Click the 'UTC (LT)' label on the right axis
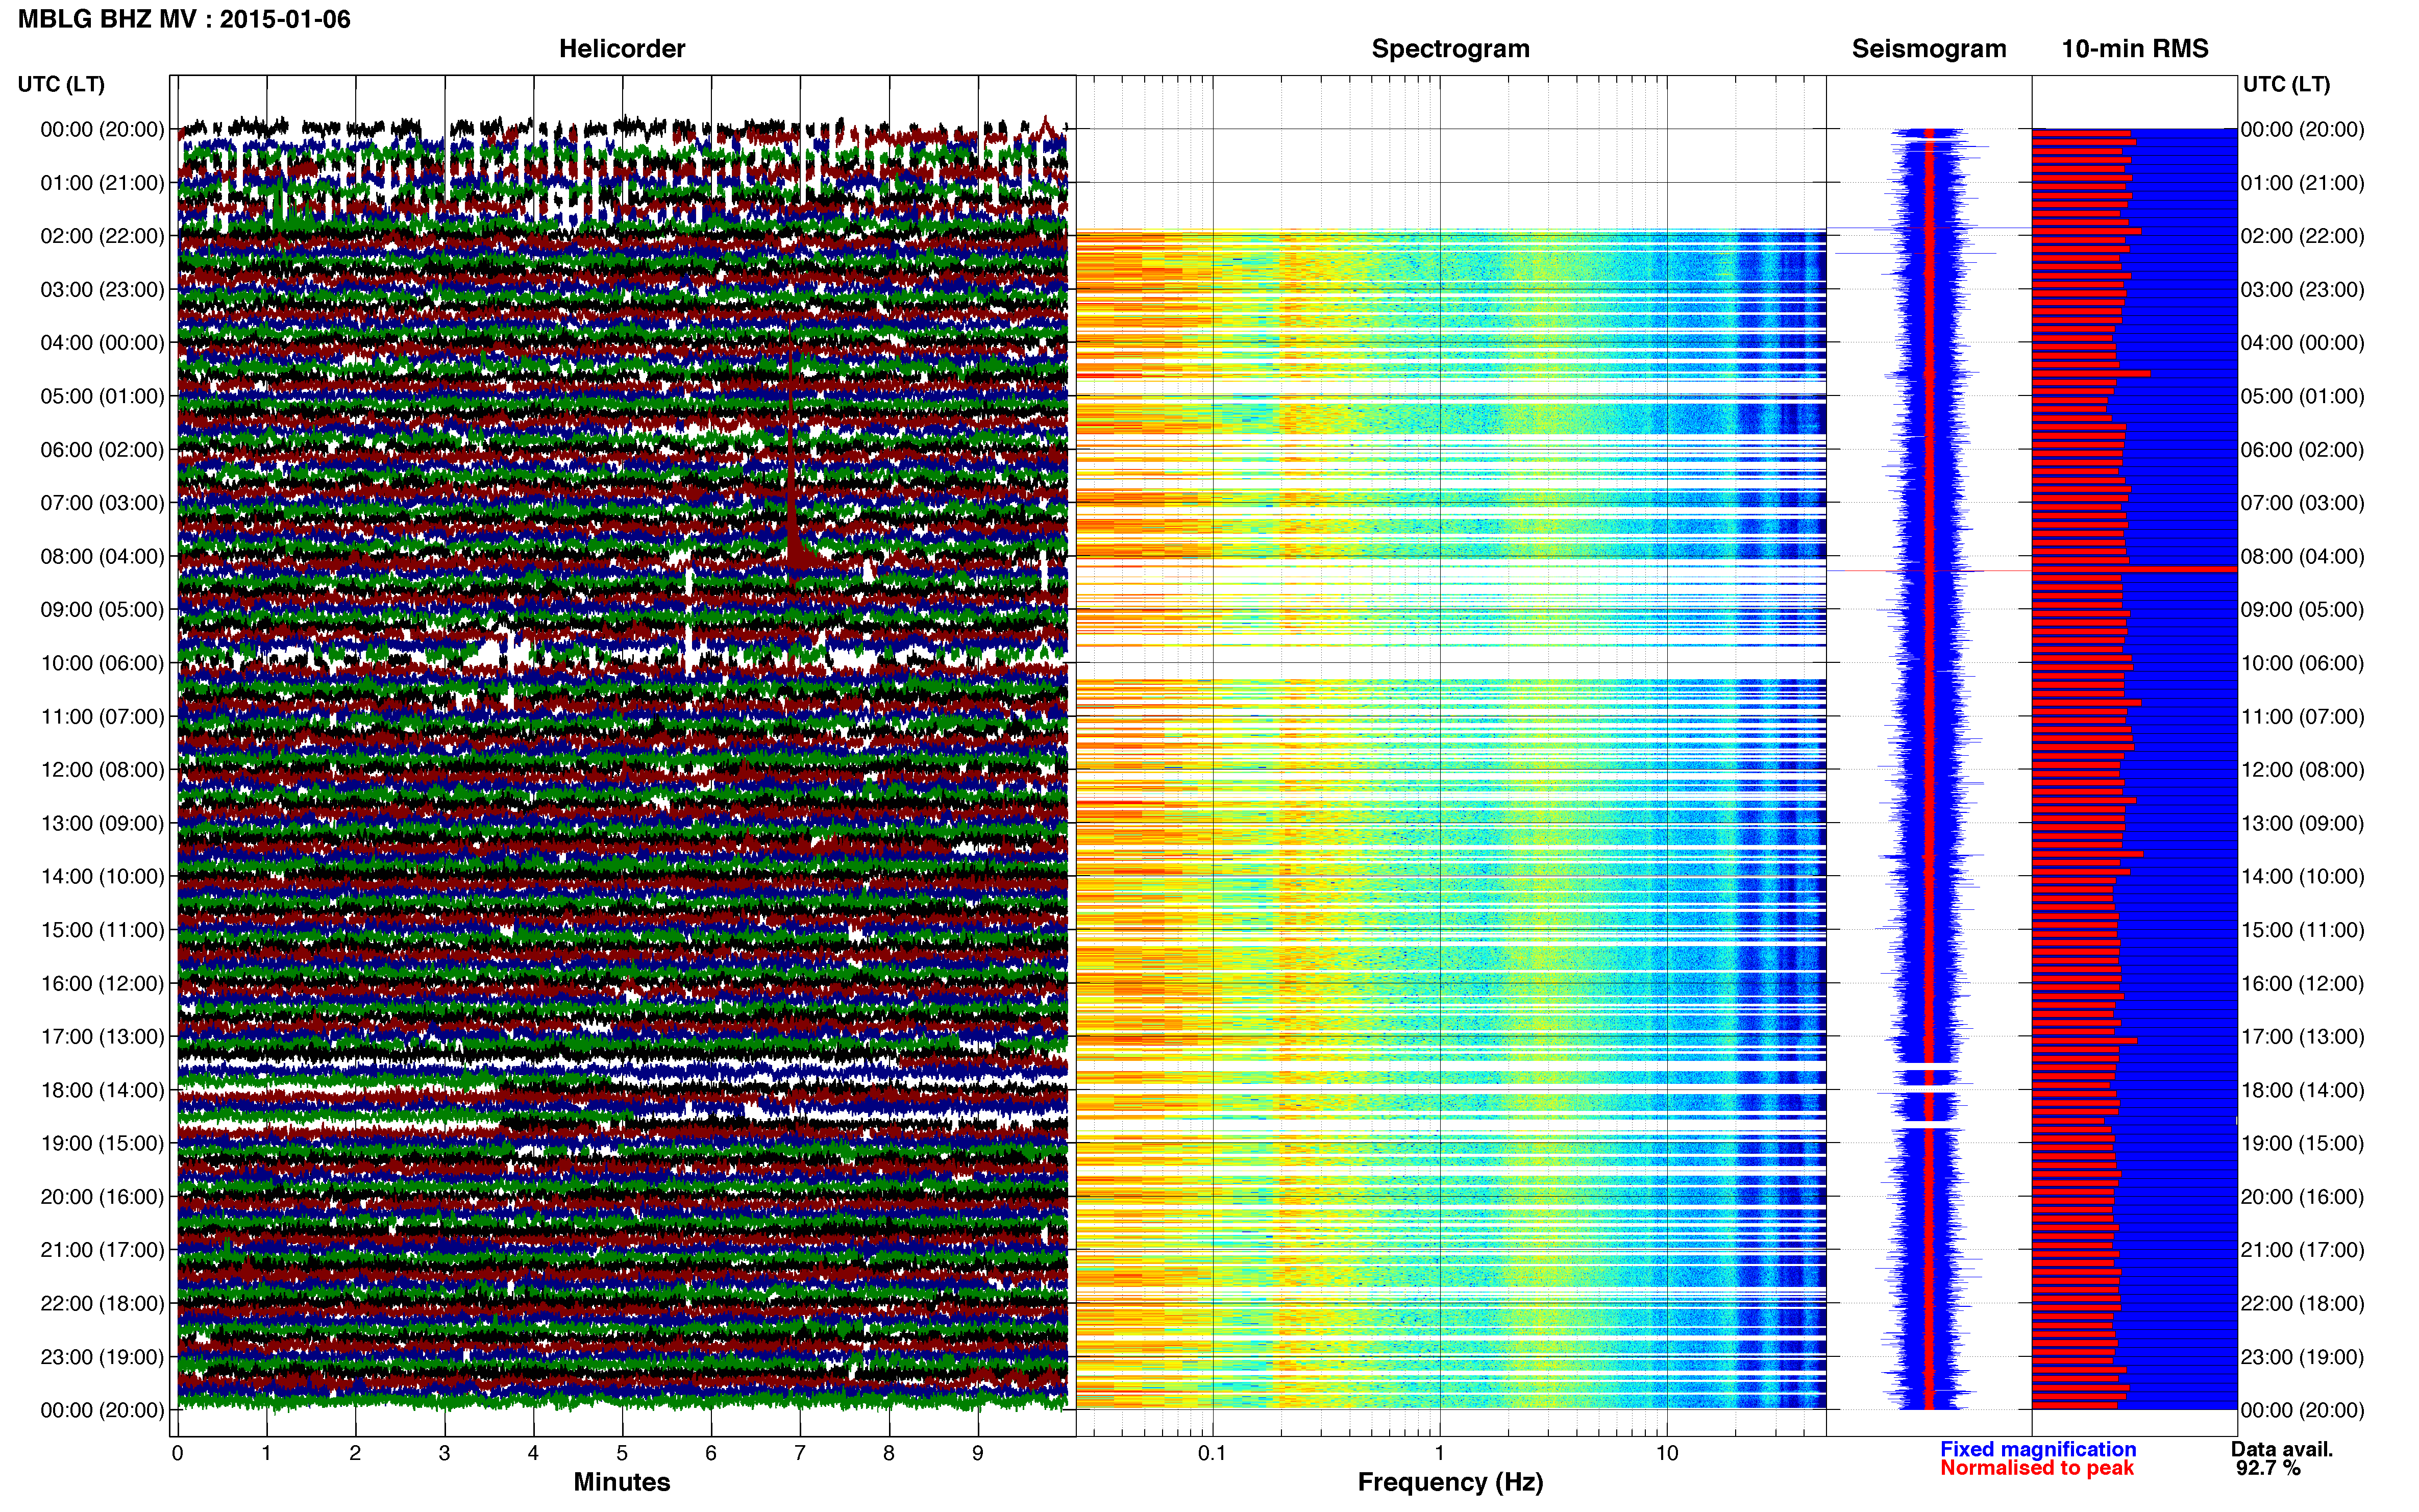The image size is (2419, 1512). pyautogui.click(x=2286, y=84)
